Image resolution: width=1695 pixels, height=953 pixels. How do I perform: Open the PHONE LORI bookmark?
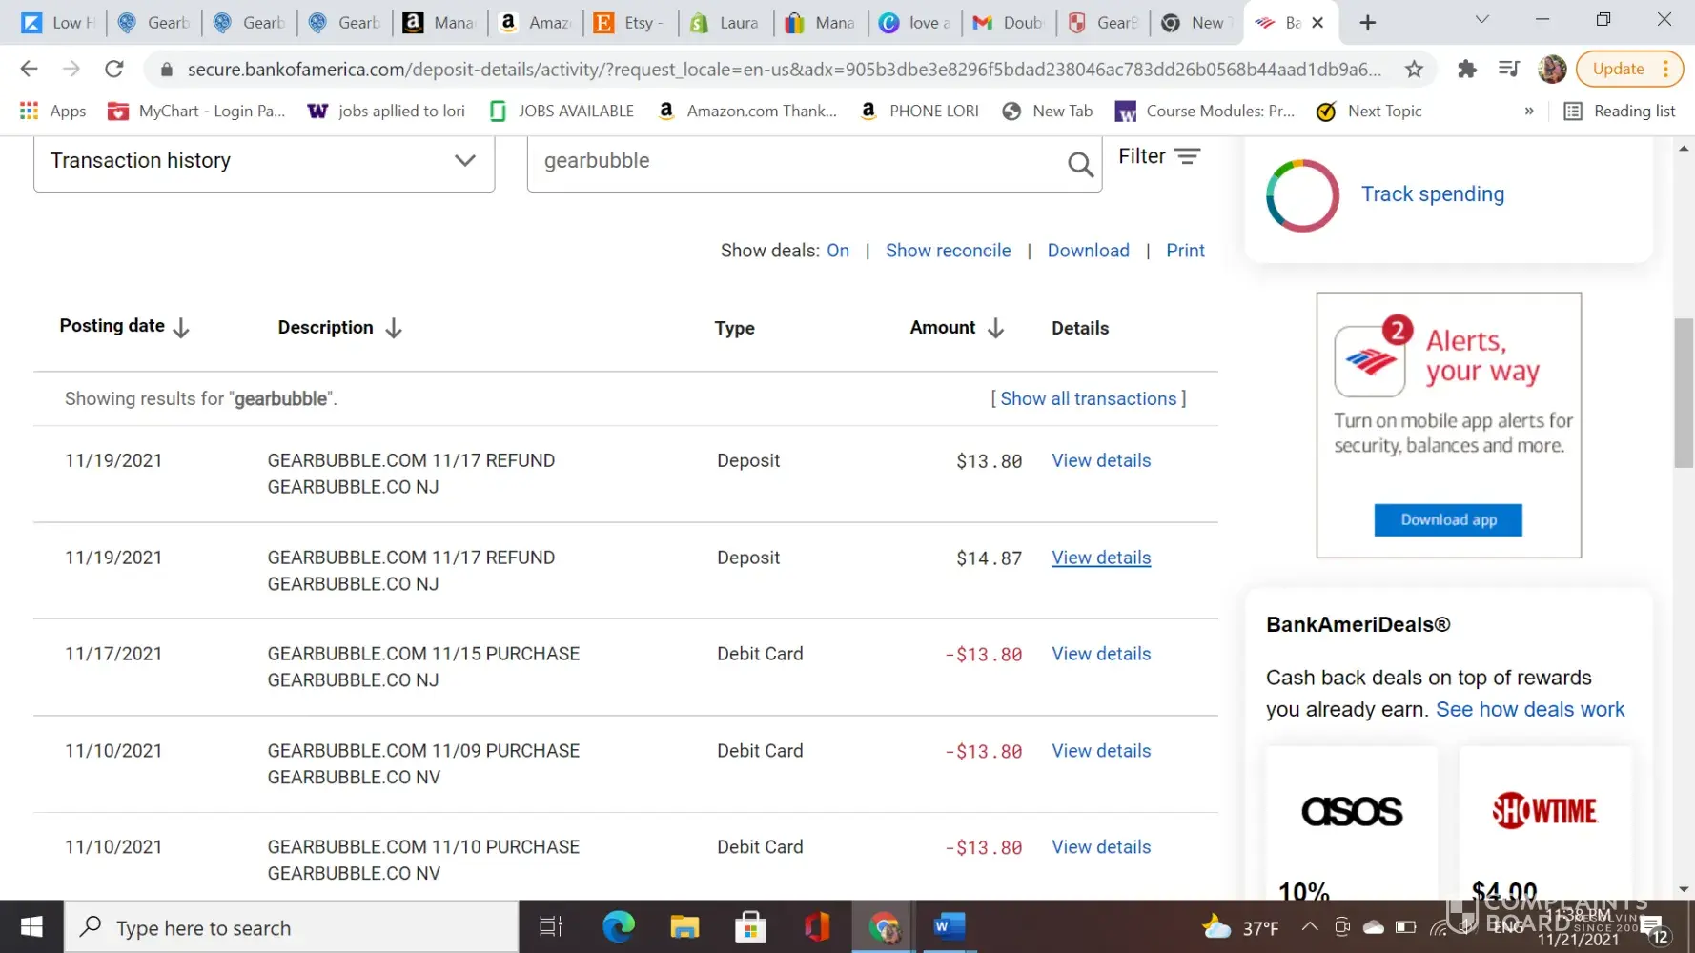click(920, 112)
